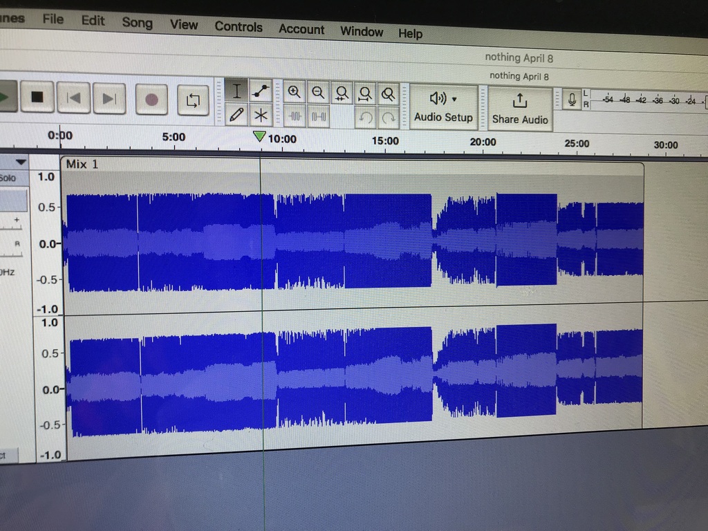Open the Audio Setup menu
708x531 pixels.
tap(443, 107)
